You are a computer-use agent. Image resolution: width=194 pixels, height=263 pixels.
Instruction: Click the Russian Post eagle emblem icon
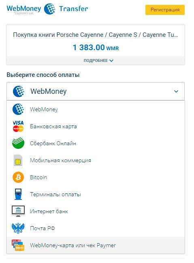(x=18, y=228)
